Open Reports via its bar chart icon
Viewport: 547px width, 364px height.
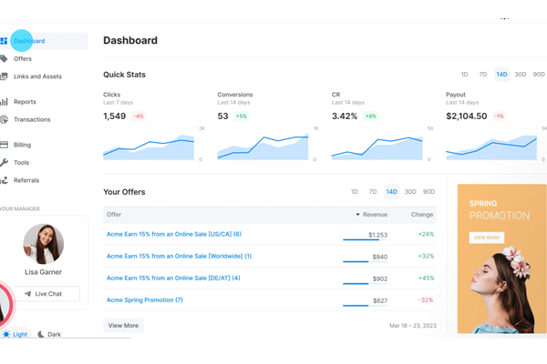[x=4, y=102]
